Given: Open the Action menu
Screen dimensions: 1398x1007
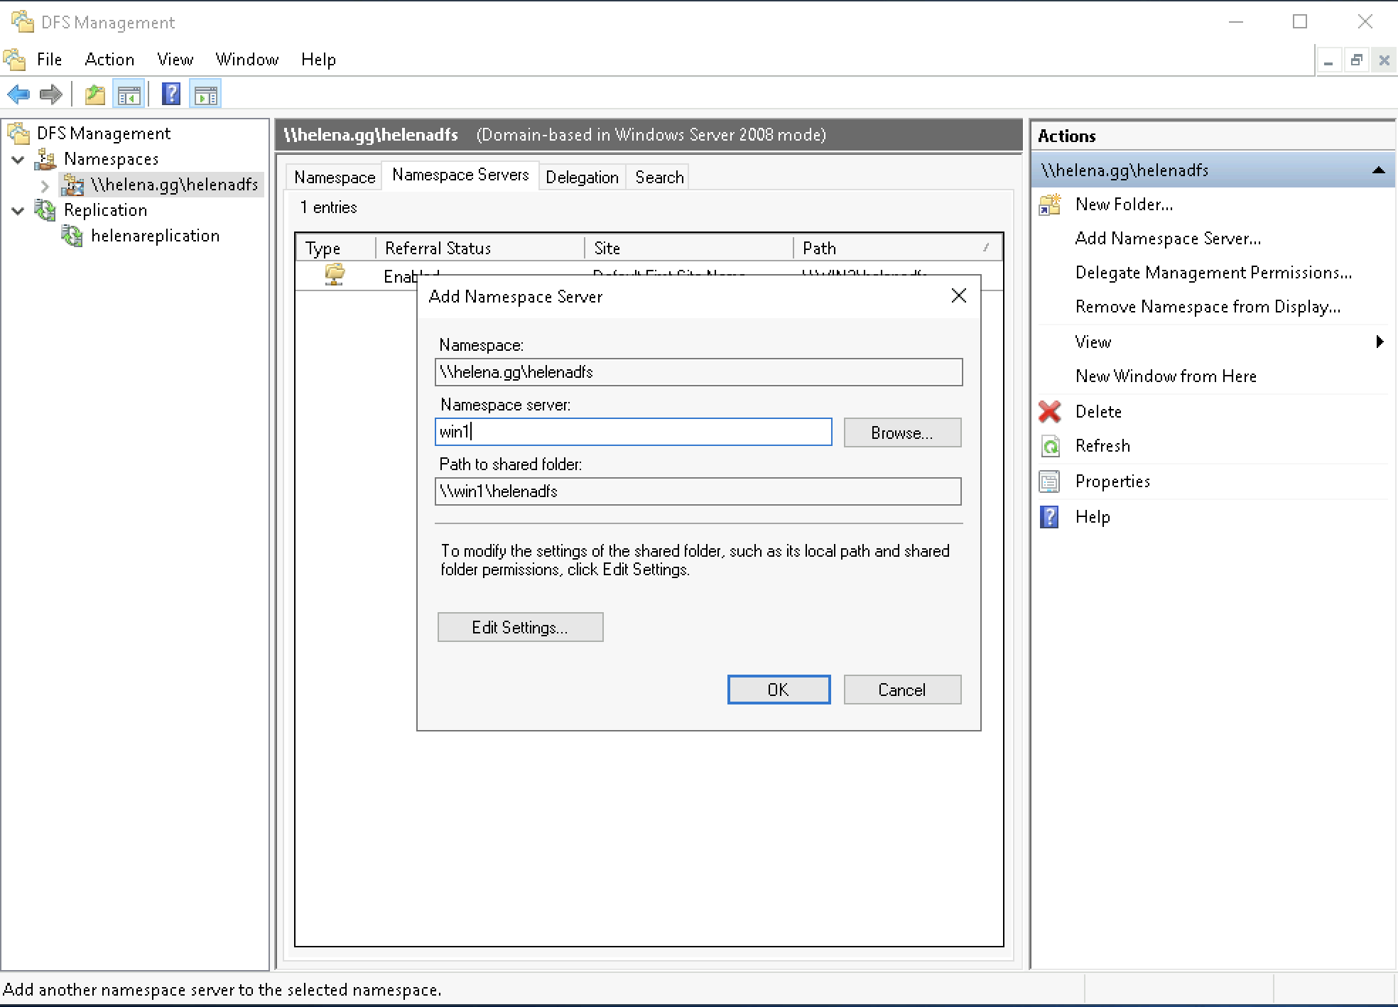Looking at the screenshot, I should point(109,60).
